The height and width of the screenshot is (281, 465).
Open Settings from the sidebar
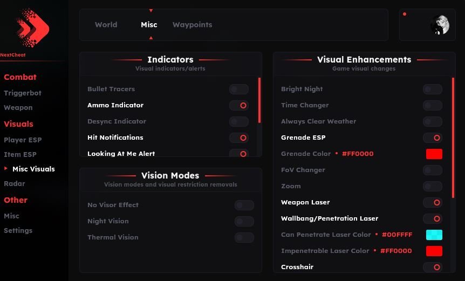pos(18,230)
